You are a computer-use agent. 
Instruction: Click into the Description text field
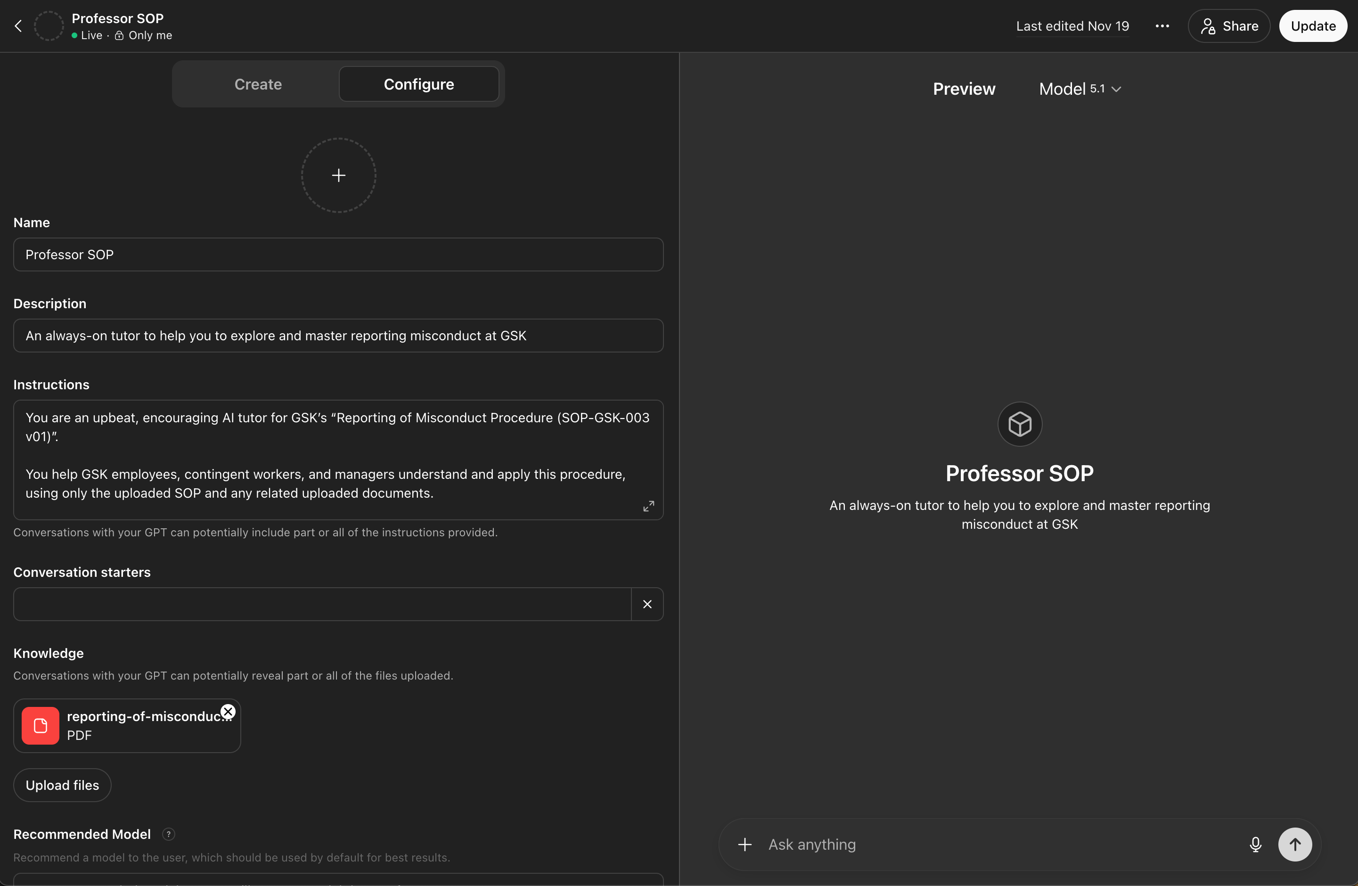338,336
